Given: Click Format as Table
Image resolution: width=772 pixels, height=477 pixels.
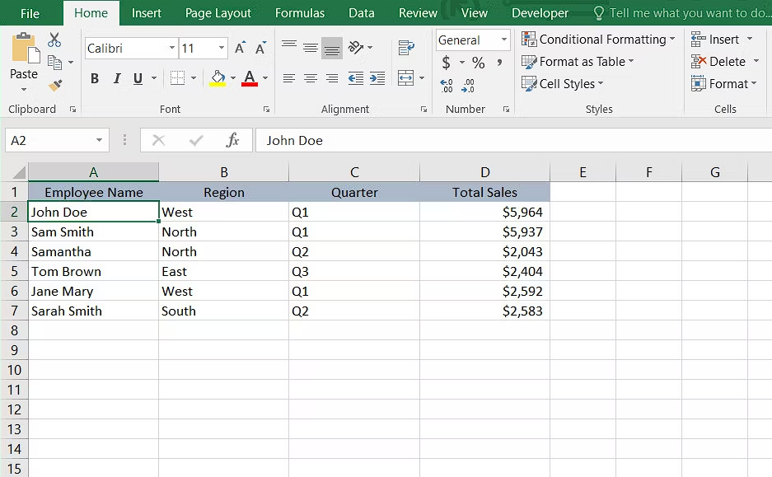Looking at the screenshot, I should pyautogui.click(x=579, y=61).
